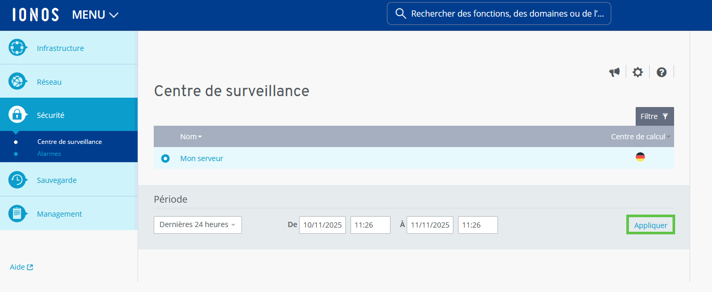Screen dimensions: 712x292
Task: Open the IONOS MENU dropdown
Action: (95, 15)
